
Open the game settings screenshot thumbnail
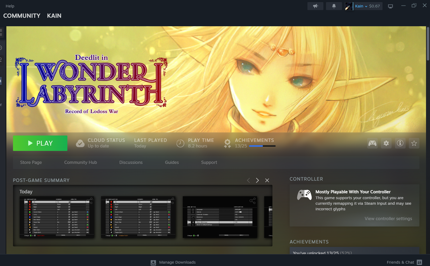pyautogui.click(x=220, y=217)
